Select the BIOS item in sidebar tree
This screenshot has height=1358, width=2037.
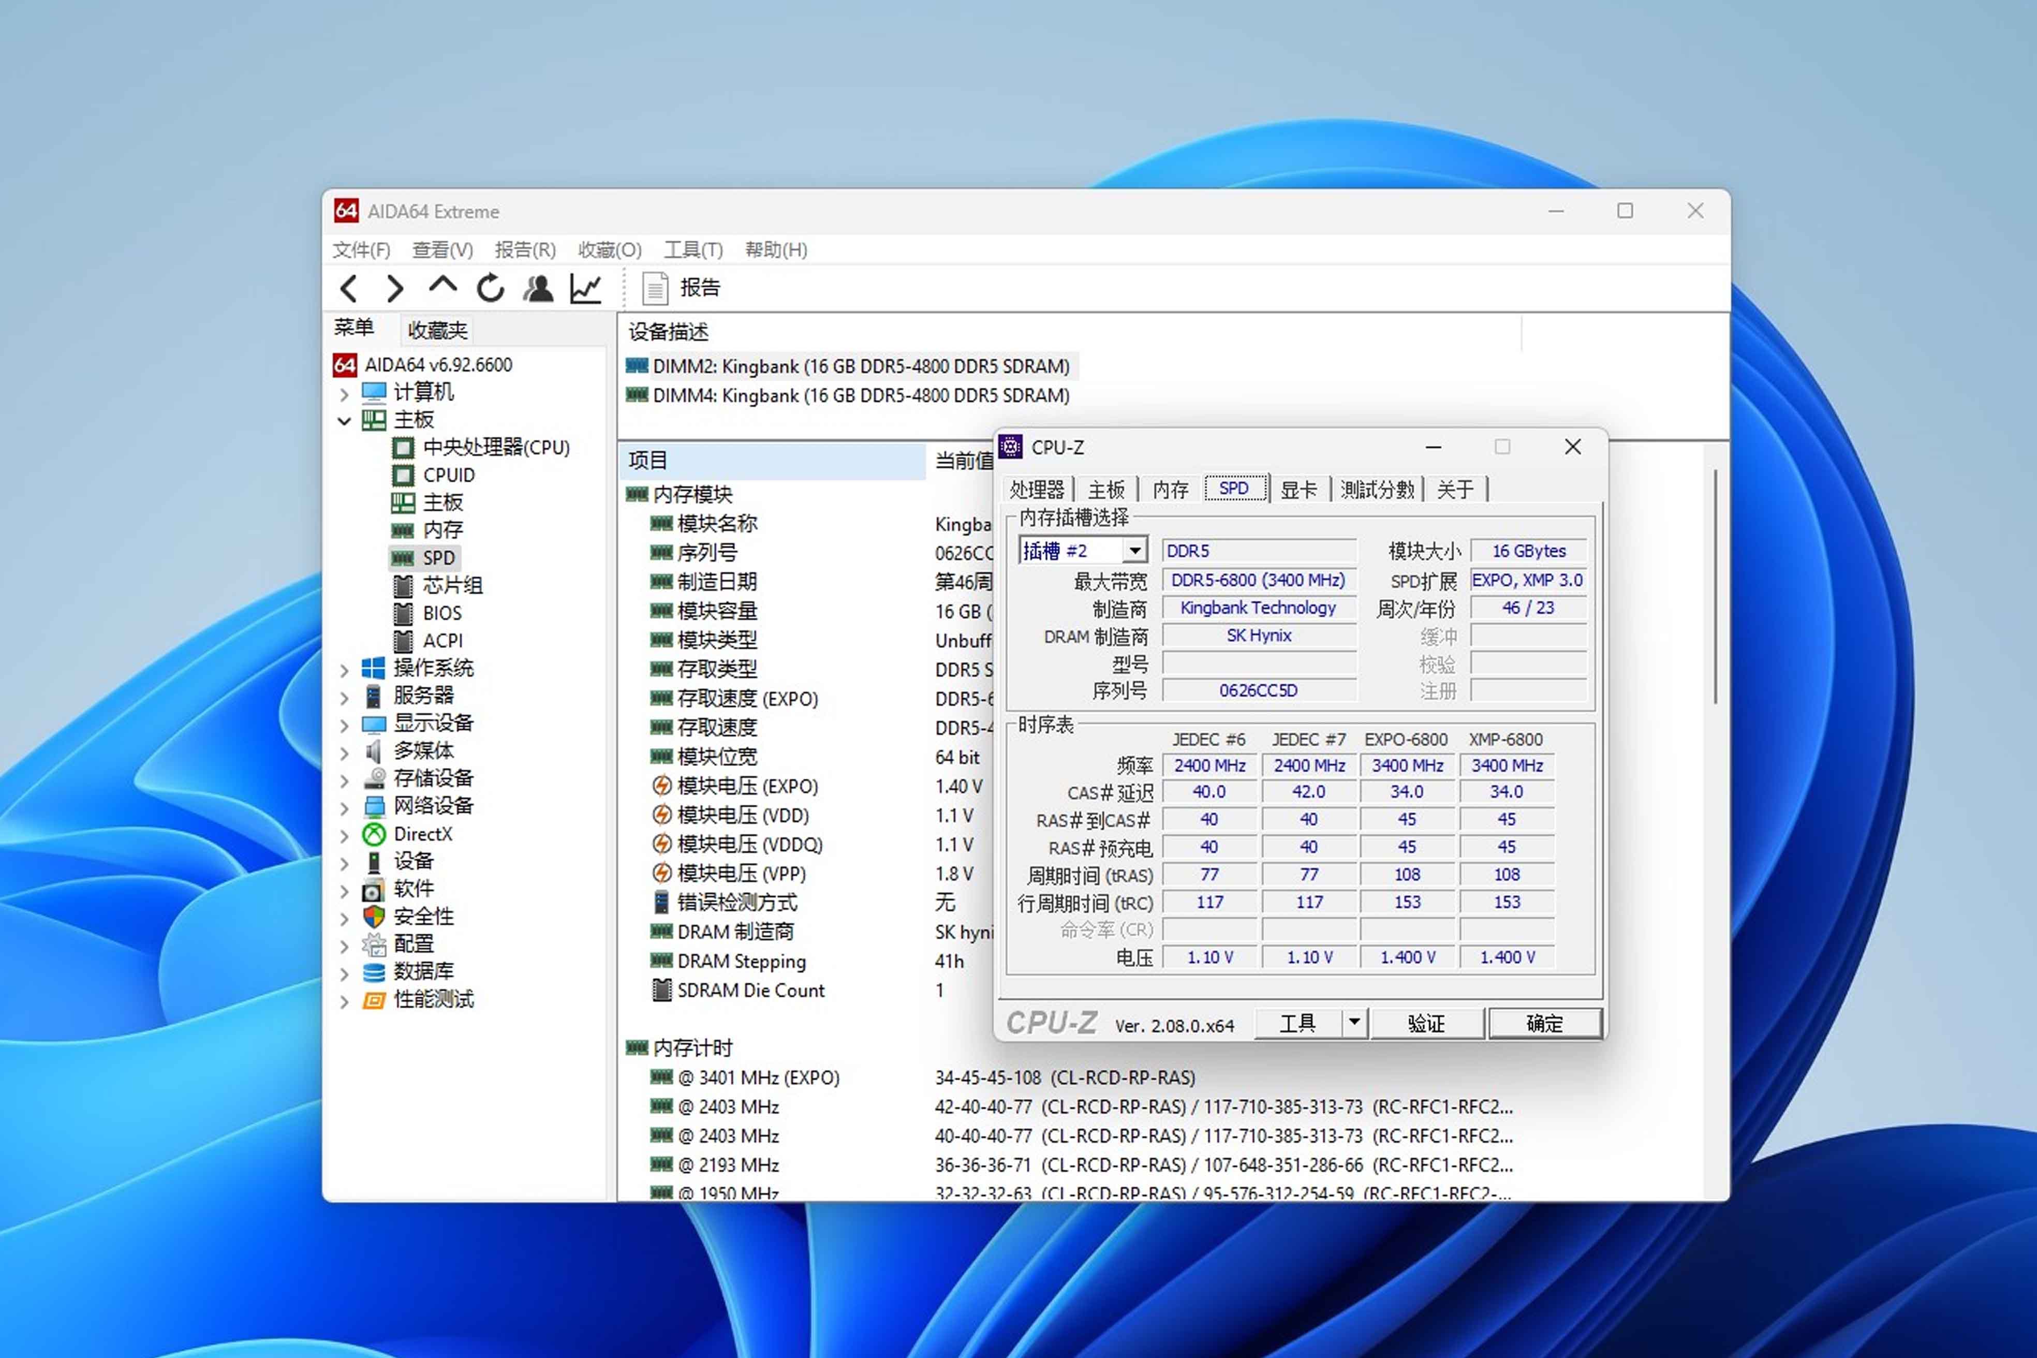click(441, 613)
